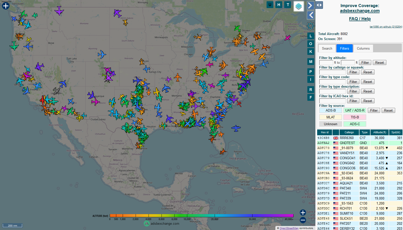
Task: Sort table by Callsign column
Action: tap(349, 132)
